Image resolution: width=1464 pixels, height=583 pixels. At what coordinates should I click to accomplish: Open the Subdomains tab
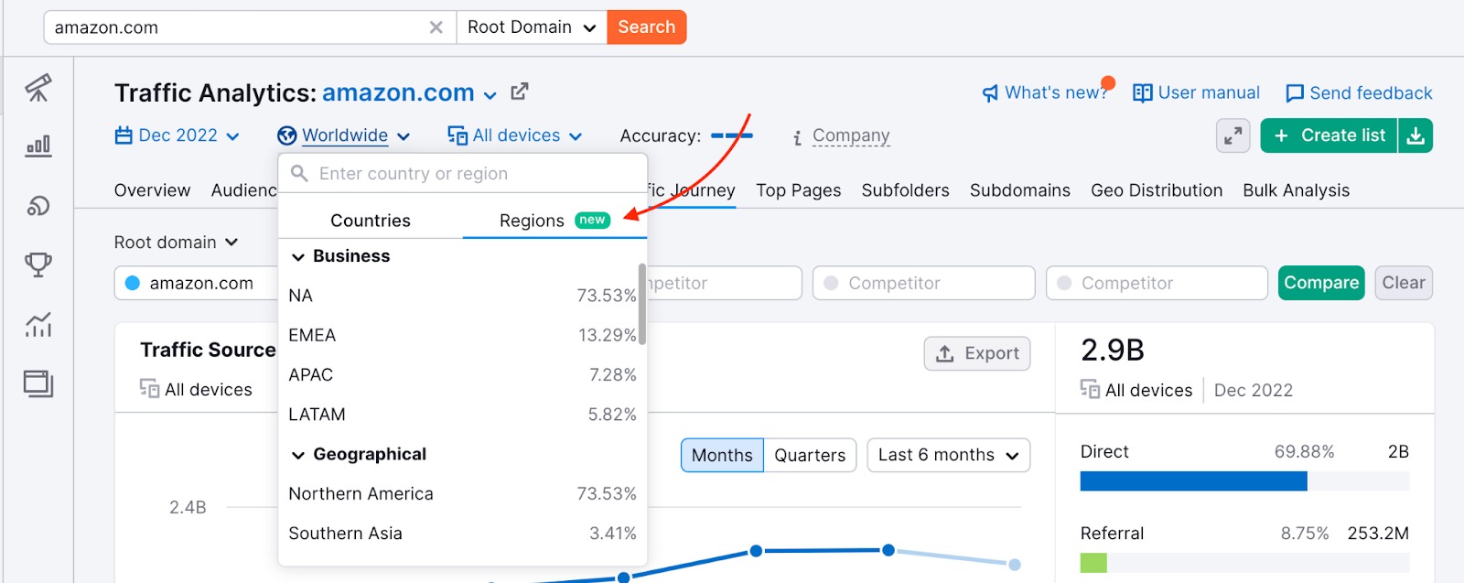[1020, 190]
